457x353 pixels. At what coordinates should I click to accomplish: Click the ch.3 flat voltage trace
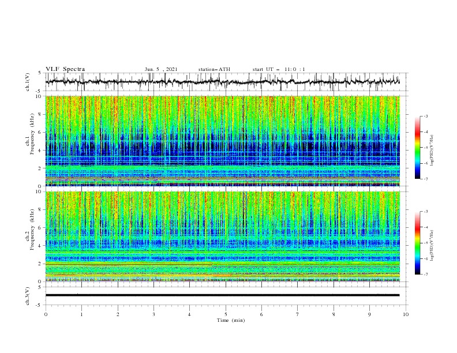(x=222, y=295)
